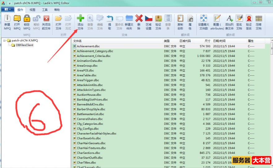The height and width of the screenshot is (168, 273).
Task: Click the 编辑文件 (Edit file) icon
Action: pos(100,18)
